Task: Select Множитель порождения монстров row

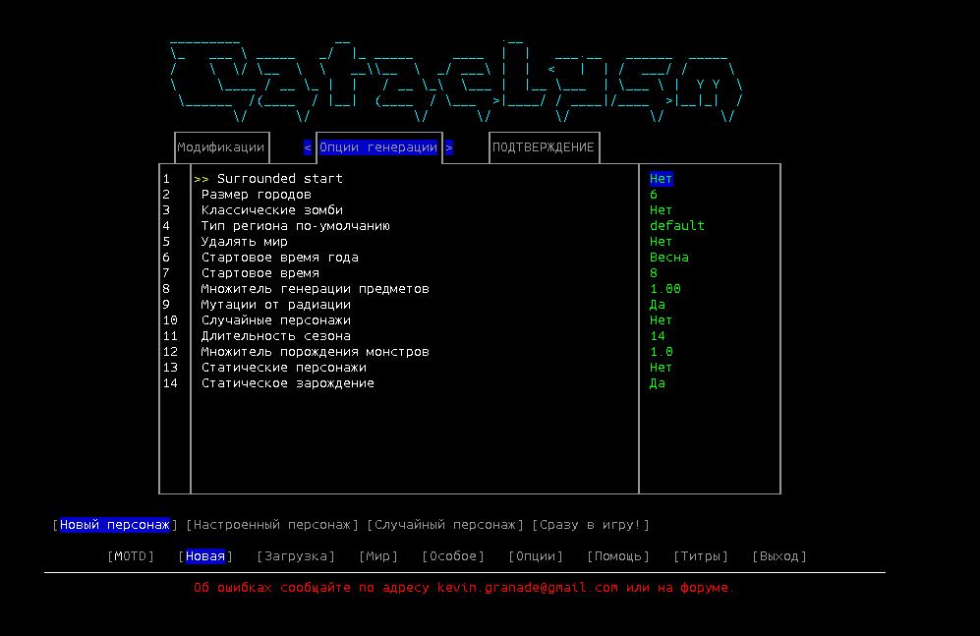Action: pos(315,352)
